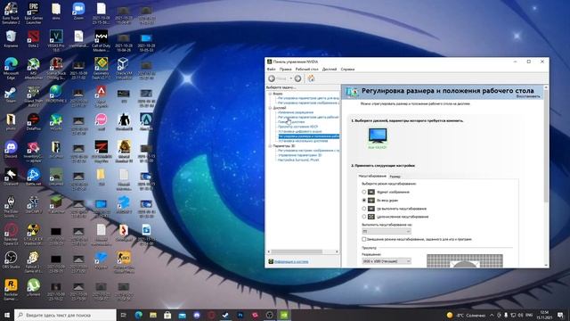The height and width of the screenshot is (321, 570).
Task: Choose 'Не выполнять масштабирование' option
Action: (364, 209)
